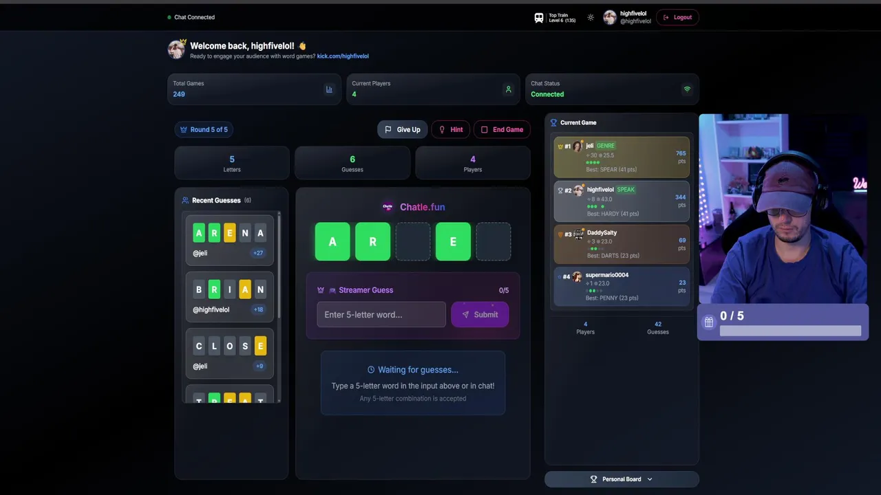The image size is (881, 495).
Task: Click the Top Train icon in header
Action: 539,18
